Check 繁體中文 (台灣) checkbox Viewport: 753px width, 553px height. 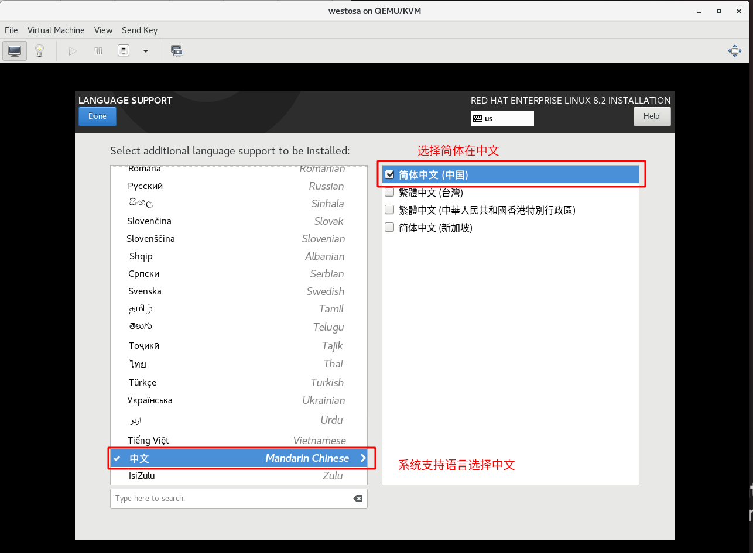tap(389, 192)
